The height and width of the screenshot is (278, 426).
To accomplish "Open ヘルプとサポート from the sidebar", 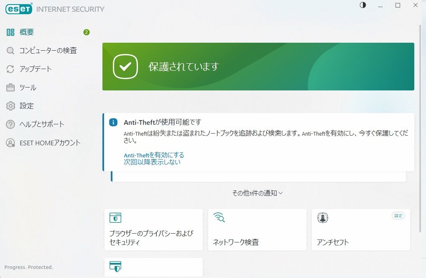I will (42, 124).
